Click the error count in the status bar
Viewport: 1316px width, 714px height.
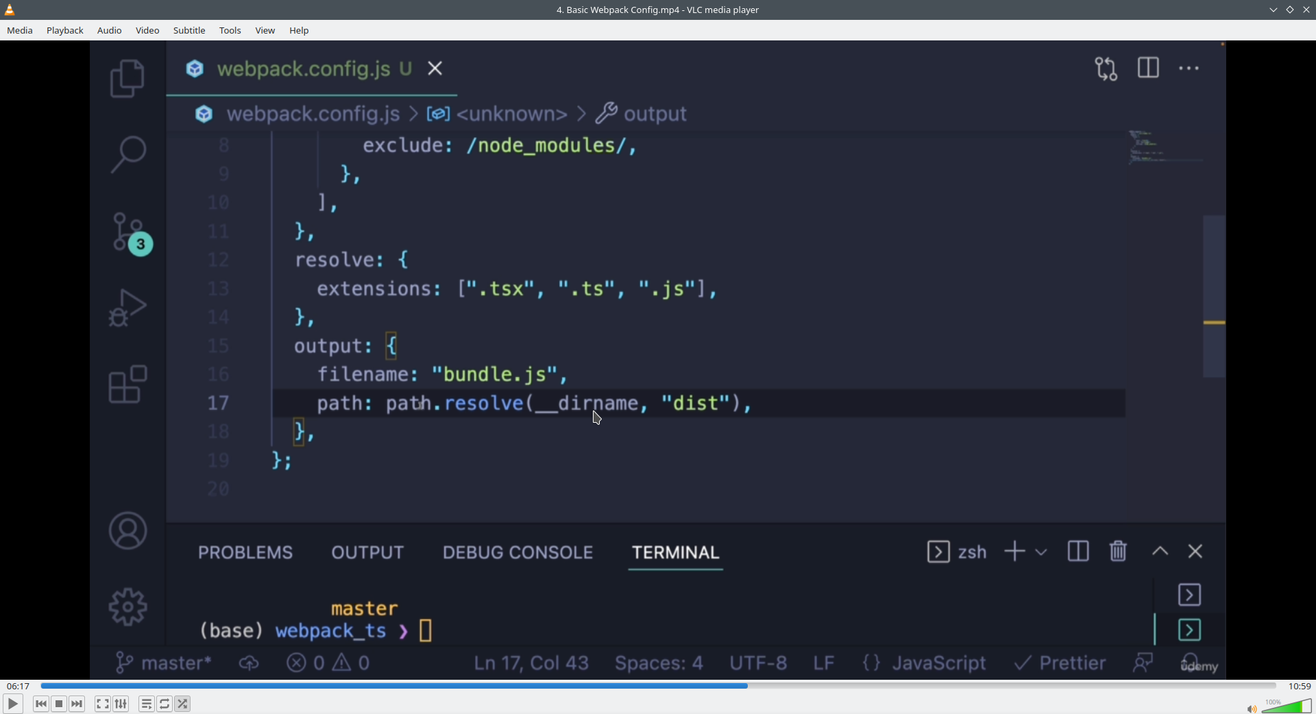(x=306, y=663)
